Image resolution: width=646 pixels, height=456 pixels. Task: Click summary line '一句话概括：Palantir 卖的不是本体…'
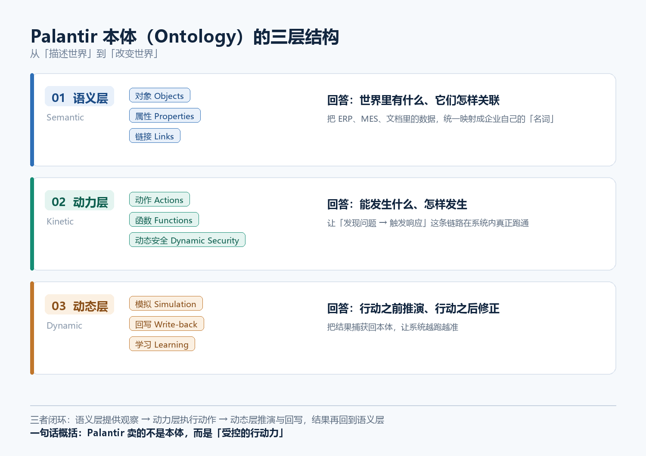(x=157, y=433)
